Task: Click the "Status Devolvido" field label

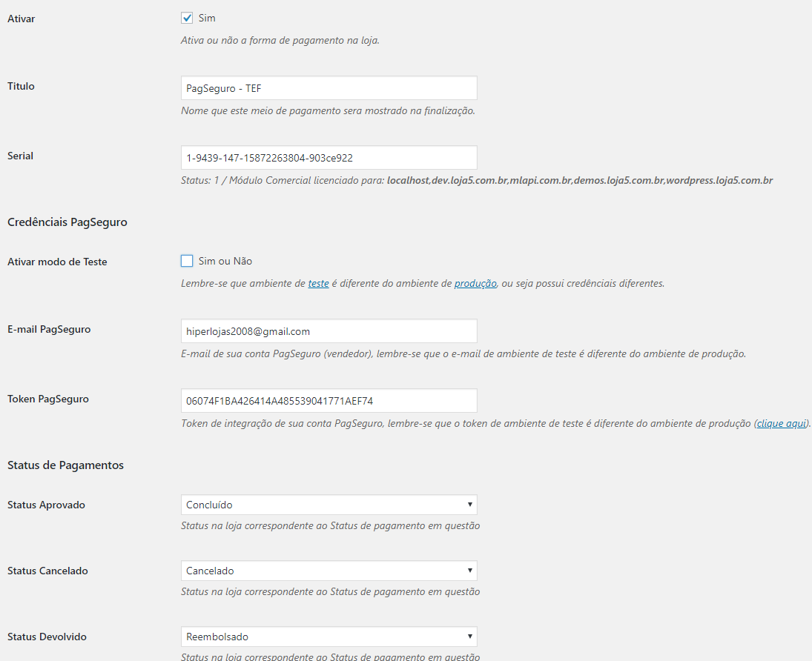Action: coord(47,637)
